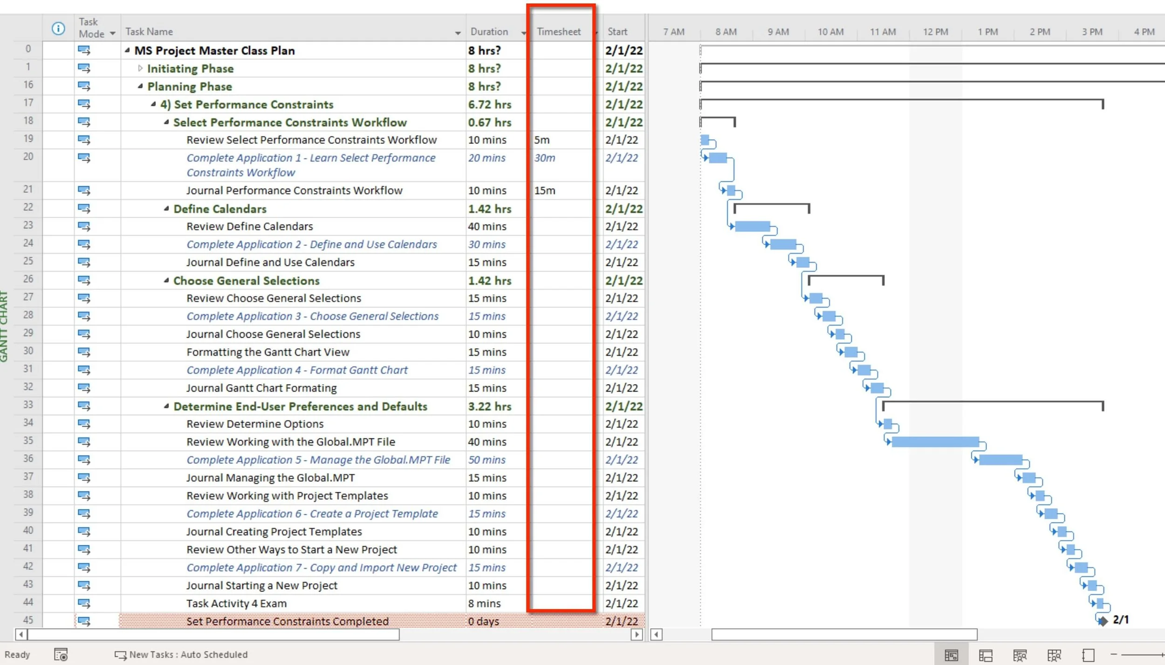Viewport: 1165px width, 665px height.
Task: Open Task Usage view from status bar
Action: point(986,655)
